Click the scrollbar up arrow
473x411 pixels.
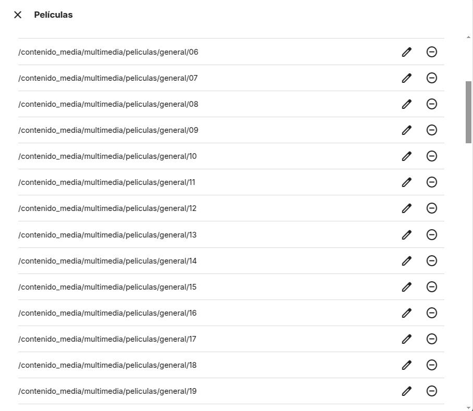tap(468, 38)
